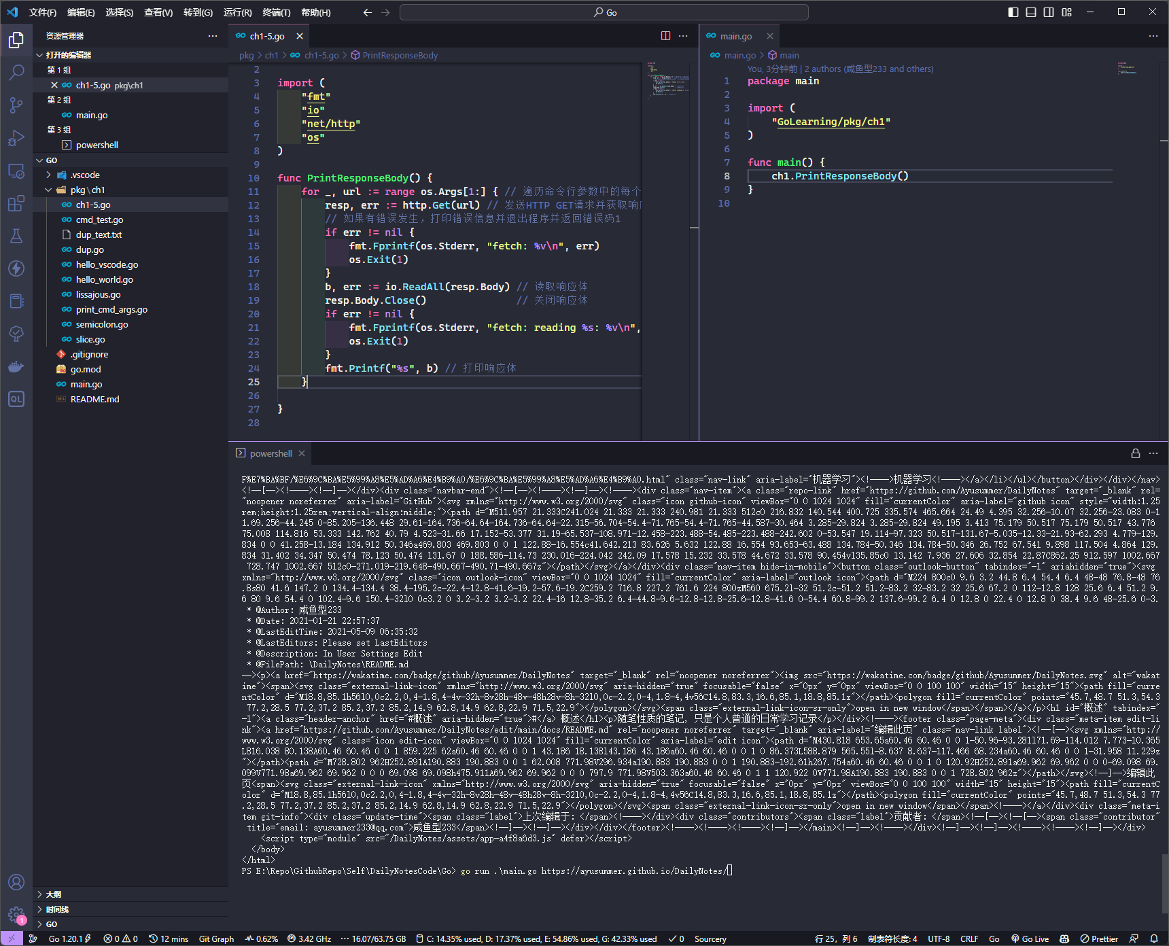Open the Docker whale view
Screen dimensions: 1169x946
(x=16, y=366)
